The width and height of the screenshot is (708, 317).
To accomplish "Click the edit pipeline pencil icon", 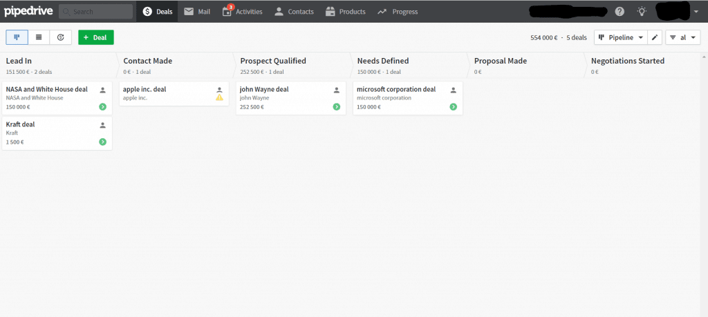I will click(x=655, y=37).
